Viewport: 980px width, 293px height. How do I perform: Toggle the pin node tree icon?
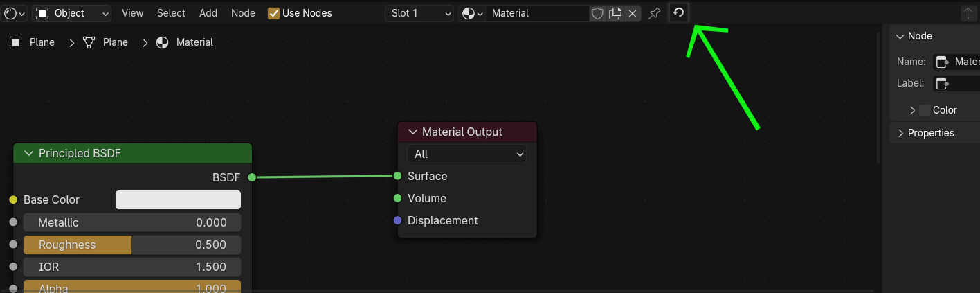[x=654, y=13]
